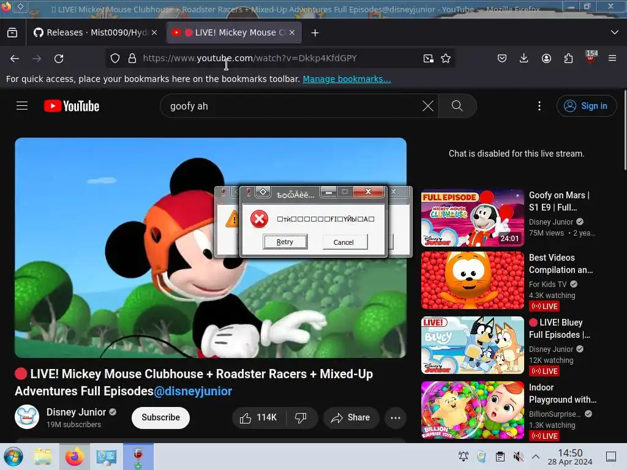Open Best Videos Compilation live thumbnail
The image size is (627, 470).
tap(472, 280)
